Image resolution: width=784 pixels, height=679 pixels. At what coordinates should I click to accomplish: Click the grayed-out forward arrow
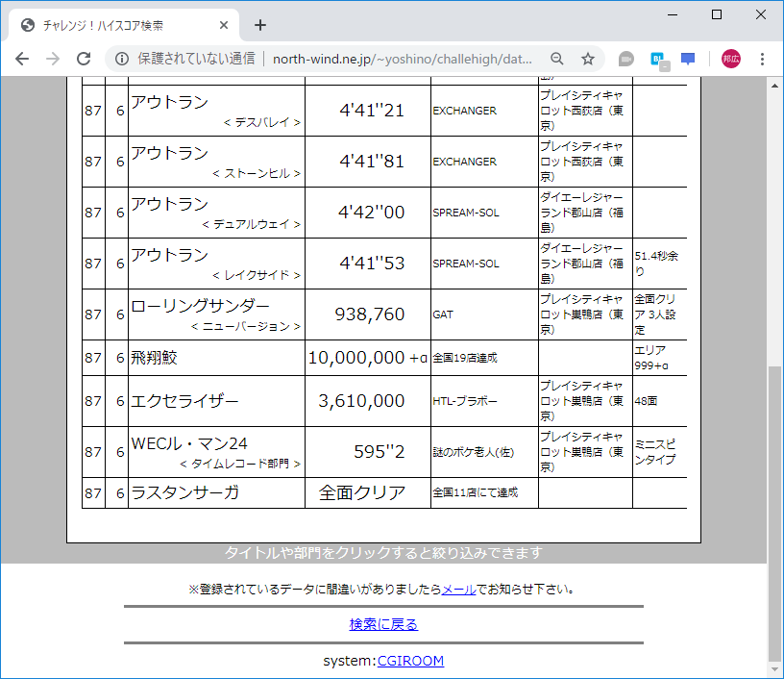click(52, 59)
